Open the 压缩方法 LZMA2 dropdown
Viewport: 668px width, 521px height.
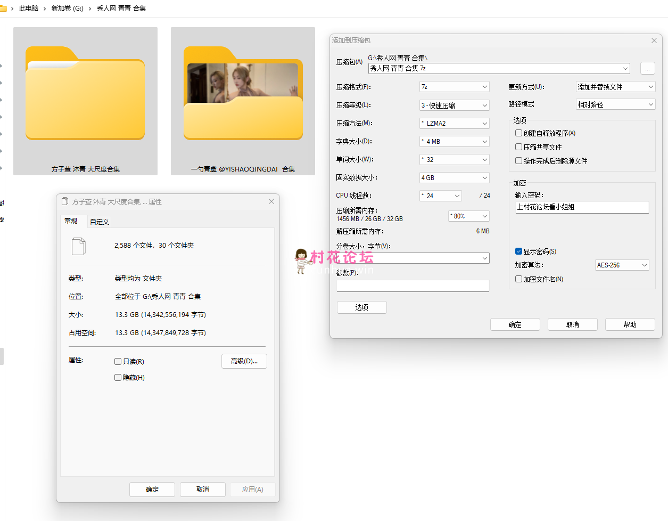[x=455, y=123]
